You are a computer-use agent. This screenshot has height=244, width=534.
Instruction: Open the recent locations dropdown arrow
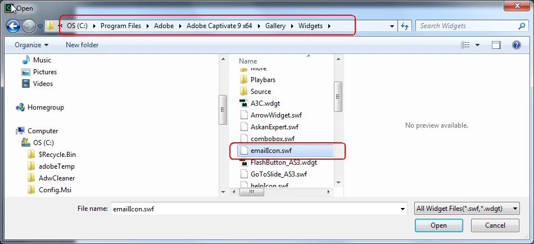tap(40, 26)
